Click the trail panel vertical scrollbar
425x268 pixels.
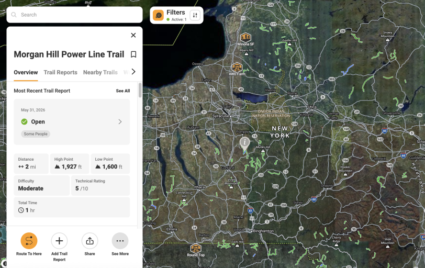click(x=140, y=90)
